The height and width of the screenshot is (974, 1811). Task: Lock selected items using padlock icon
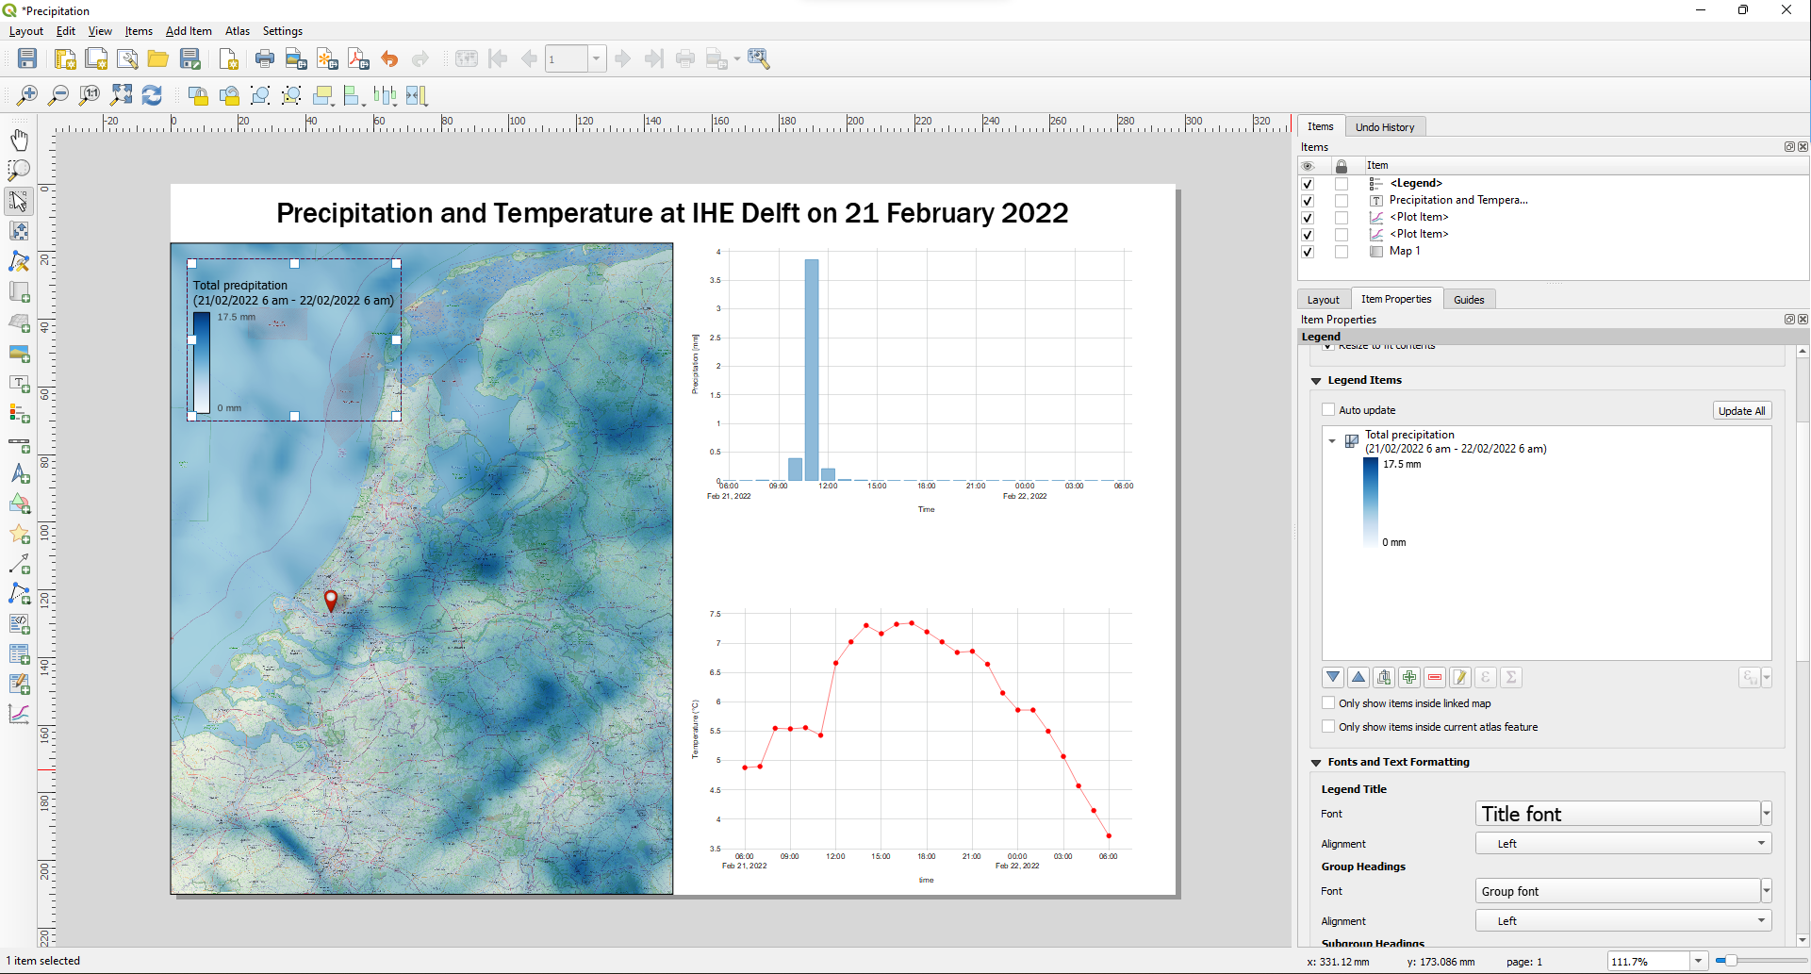[198, 95]
